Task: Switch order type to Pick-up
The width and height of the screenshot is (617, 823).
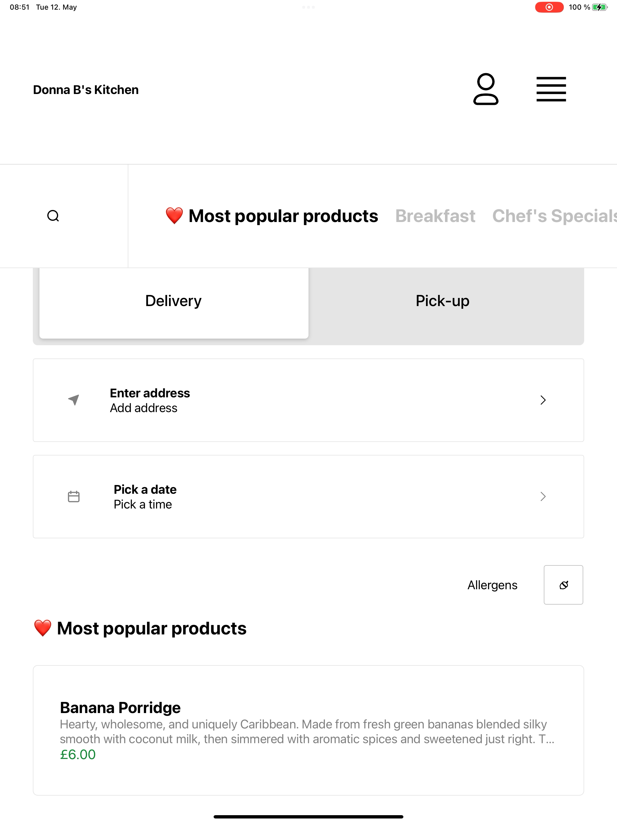Action: 443,301
